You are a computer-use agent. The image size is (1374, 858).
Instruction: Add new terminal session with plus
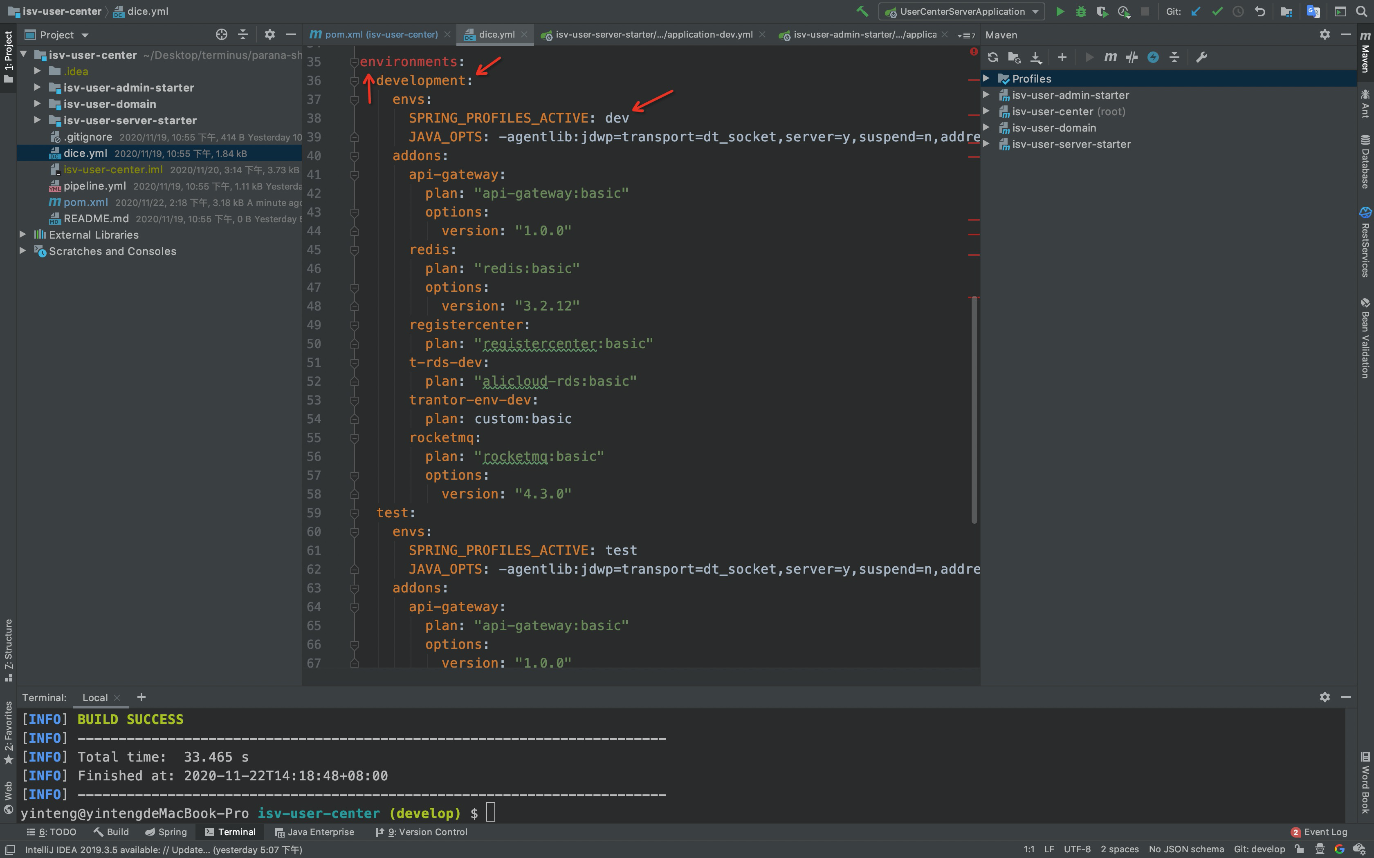pyautogui.click(x=141, y=697)
